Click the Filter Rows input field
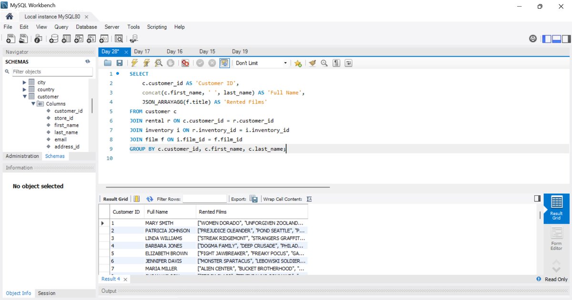The image size is (572, 300). tap(205, 199)
